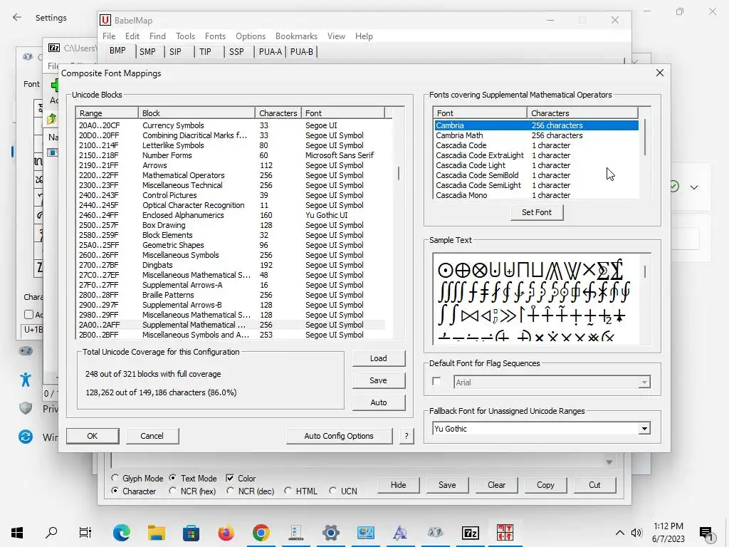Screen dimensions: 729x547
Task: Open the Fonts menu in BabelMap
Action: point(215,36)
